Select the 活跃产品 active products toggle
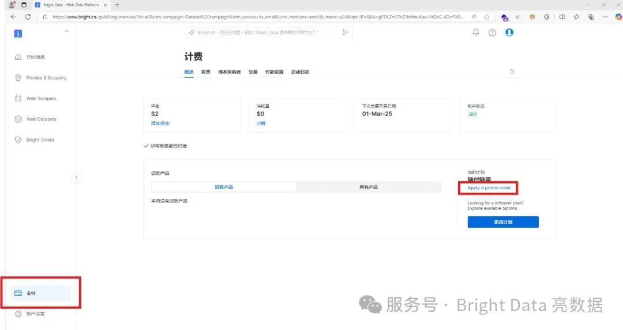 tap(224, 187)
